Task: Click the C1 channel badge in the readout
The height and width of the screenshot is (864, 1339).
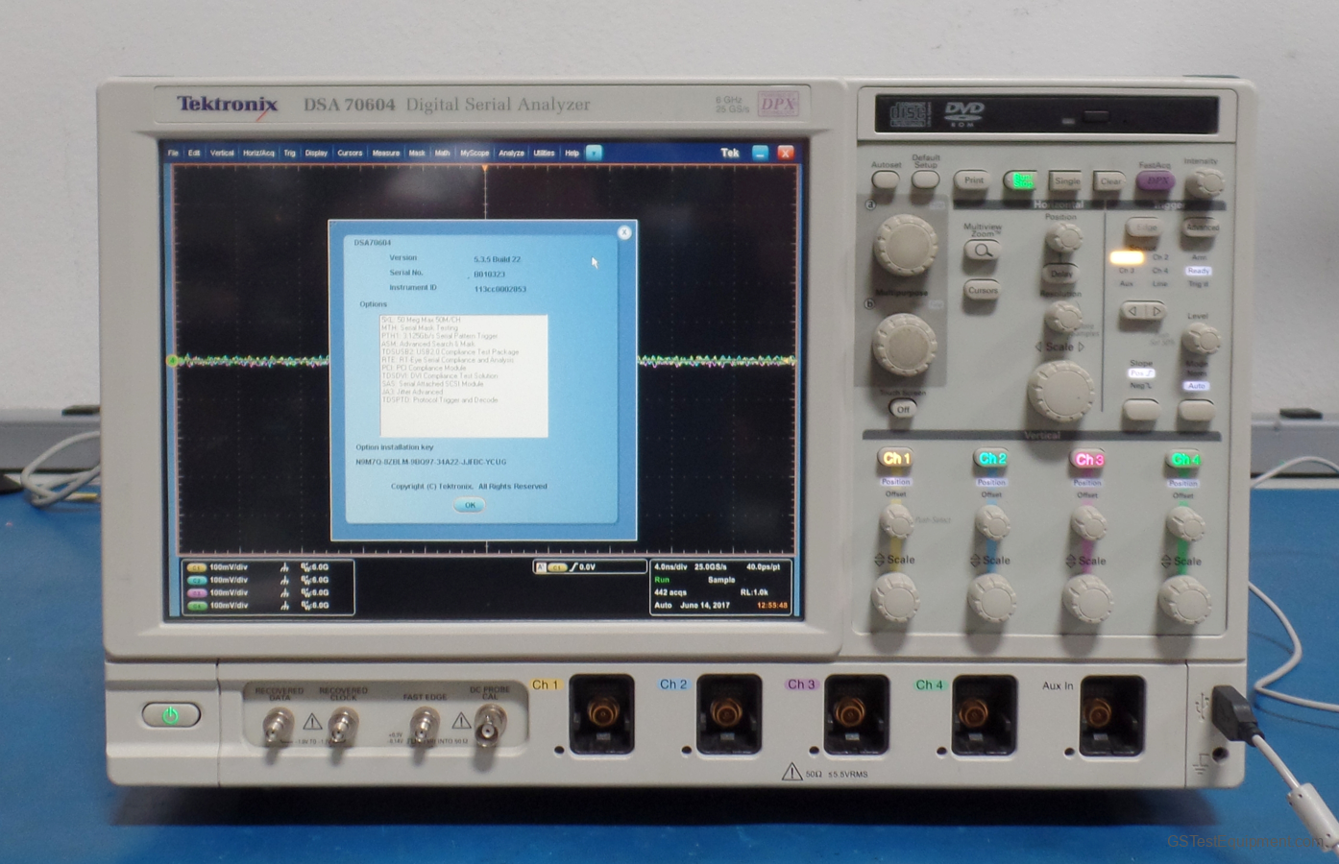Action: pos(197,567)
